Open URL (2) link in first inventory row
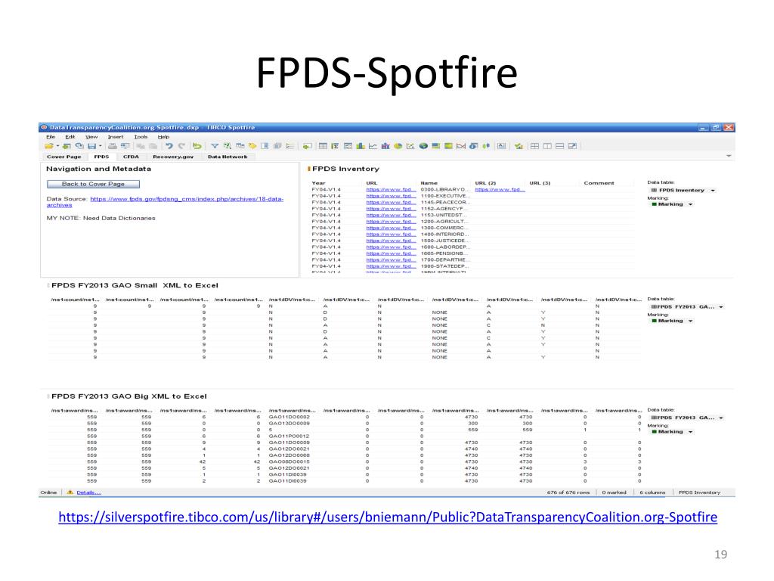 500,190
